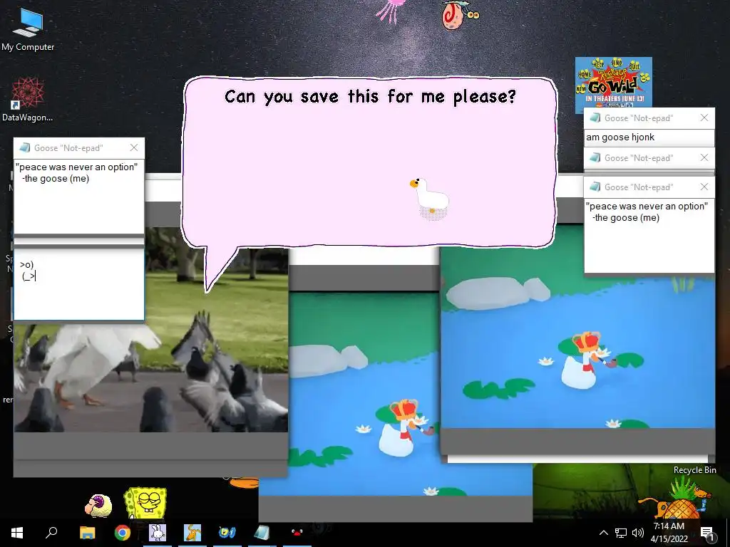The height and width of the screenshot is (547, 730).
Task: Close the left Goose "Not-epad" window
Action: (134, 147)
